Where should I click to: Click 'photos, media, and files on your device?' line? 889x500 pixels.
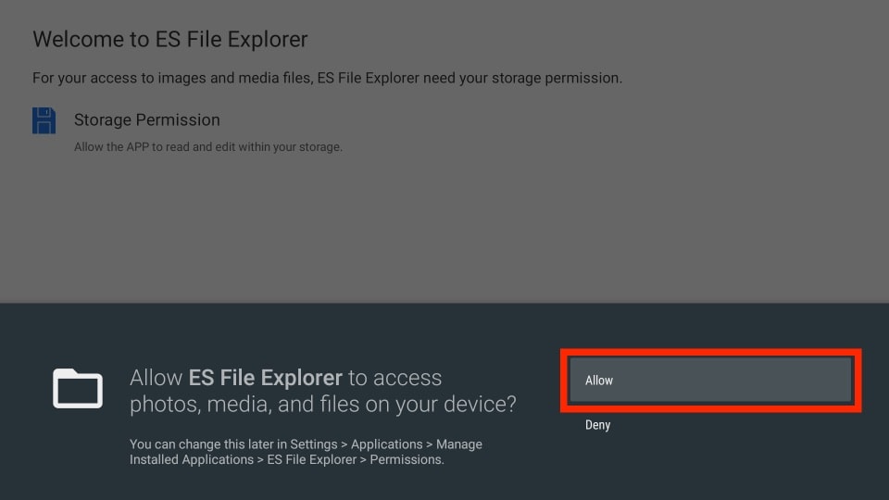pyautogui.click(x=322, y=405)
